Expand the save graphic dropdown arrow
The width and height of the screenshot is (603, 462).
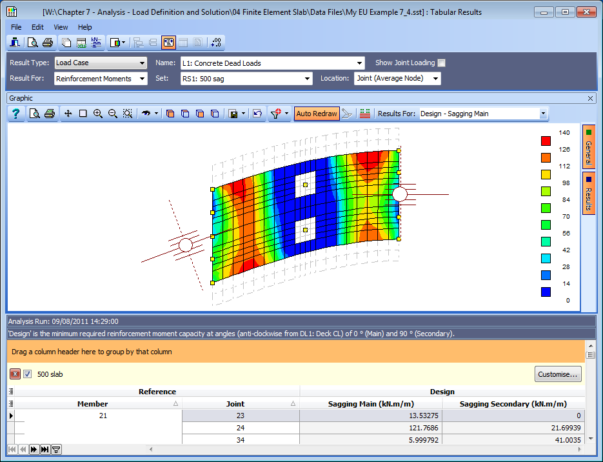point(243,114)
